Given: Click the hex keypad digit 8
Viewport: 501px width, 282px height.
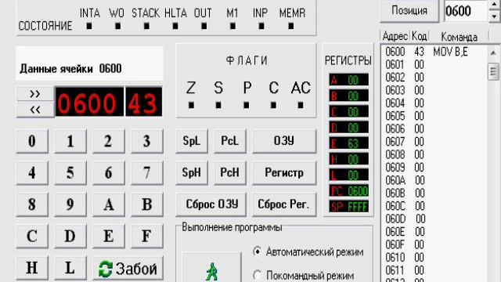Looking at the screenshot, I should [32, 204].
